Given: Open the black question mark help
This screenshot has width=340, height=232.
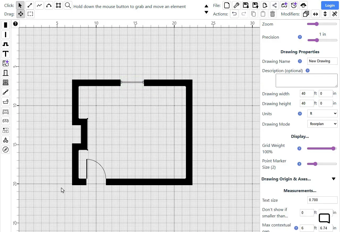Looking at the screenshot, I should click(x=15, y=24).
